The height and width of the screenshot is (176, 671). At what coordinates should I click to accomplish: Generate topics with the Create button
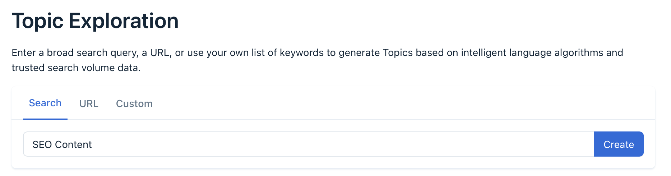(619, 144)
